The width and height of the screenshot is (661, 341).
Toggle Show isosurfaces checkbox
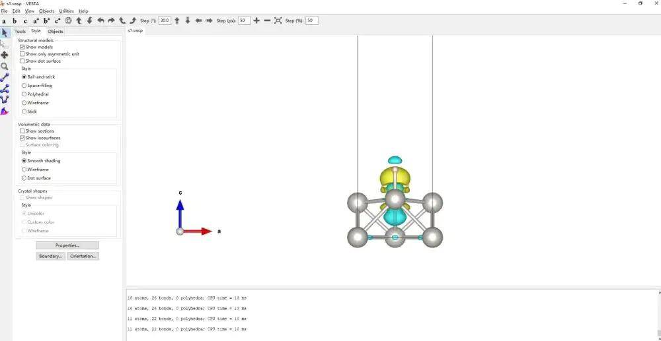(22, 138)
